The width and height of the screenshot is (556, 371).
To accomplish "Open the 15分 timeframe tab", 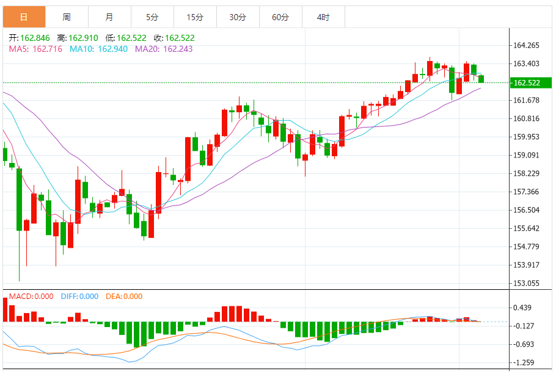I will click(195, 17).
